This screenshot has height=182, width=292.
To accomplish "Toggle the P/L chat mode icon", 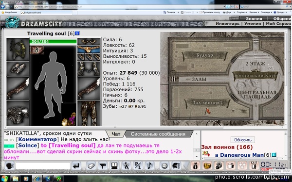I will pos(138,165).
